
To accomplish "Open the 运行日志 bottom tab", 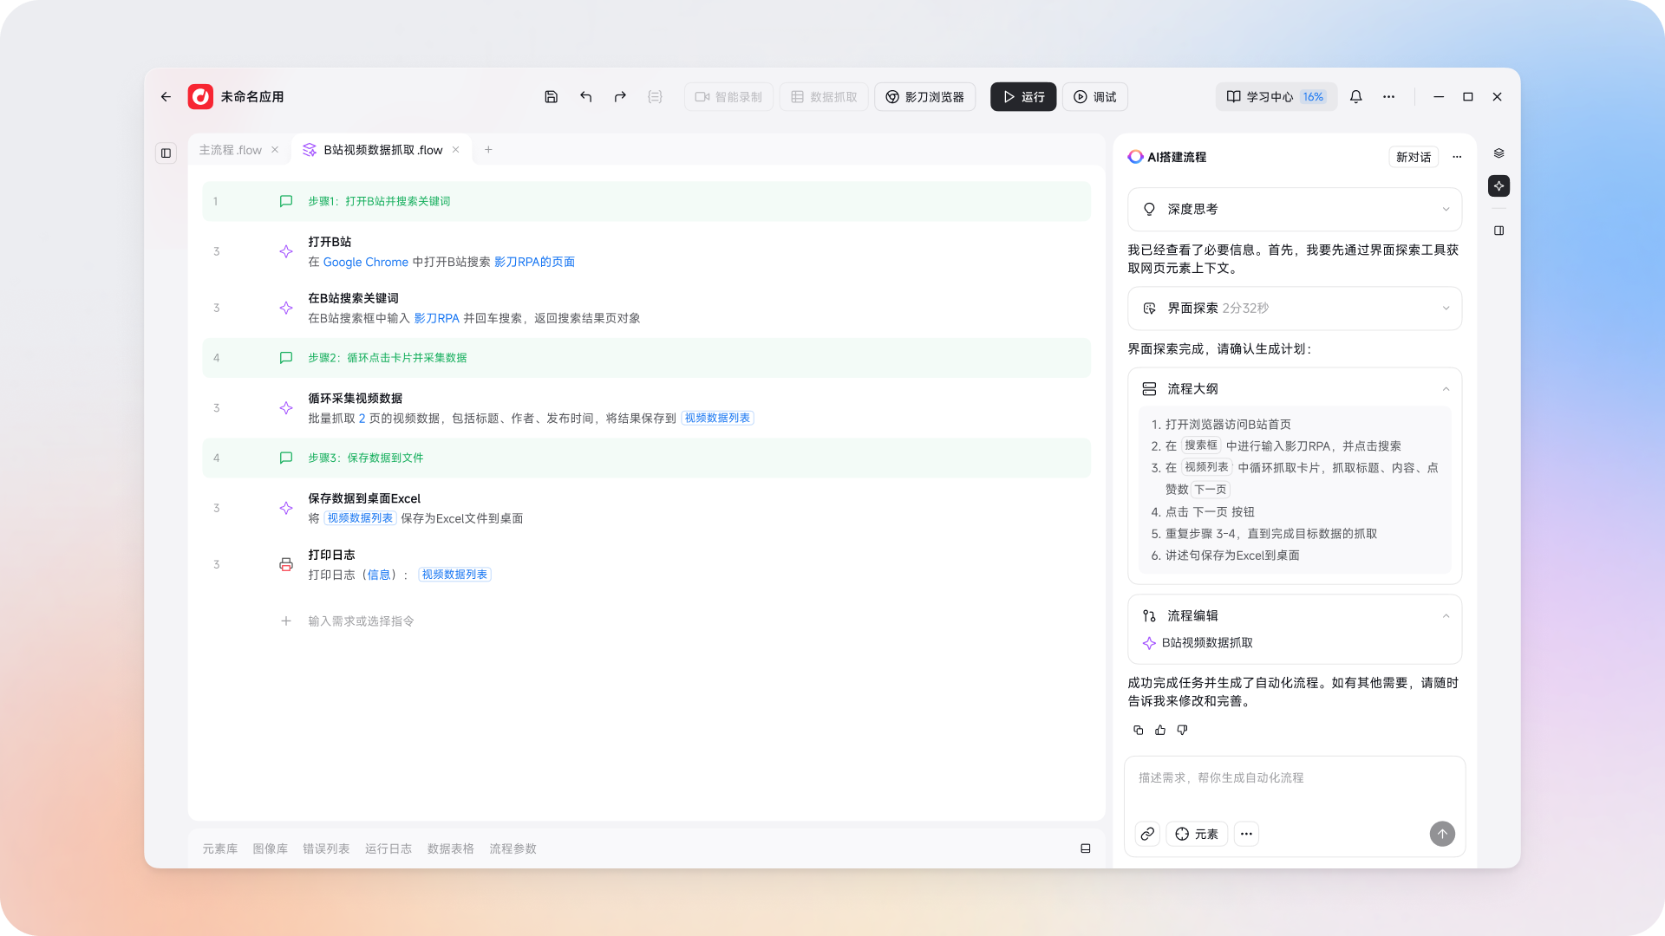I will tap(388, 848).
